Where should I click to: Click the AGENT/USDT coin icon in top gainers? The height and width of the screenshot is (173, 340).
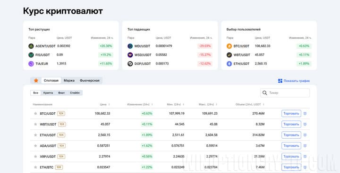[31, 46]
